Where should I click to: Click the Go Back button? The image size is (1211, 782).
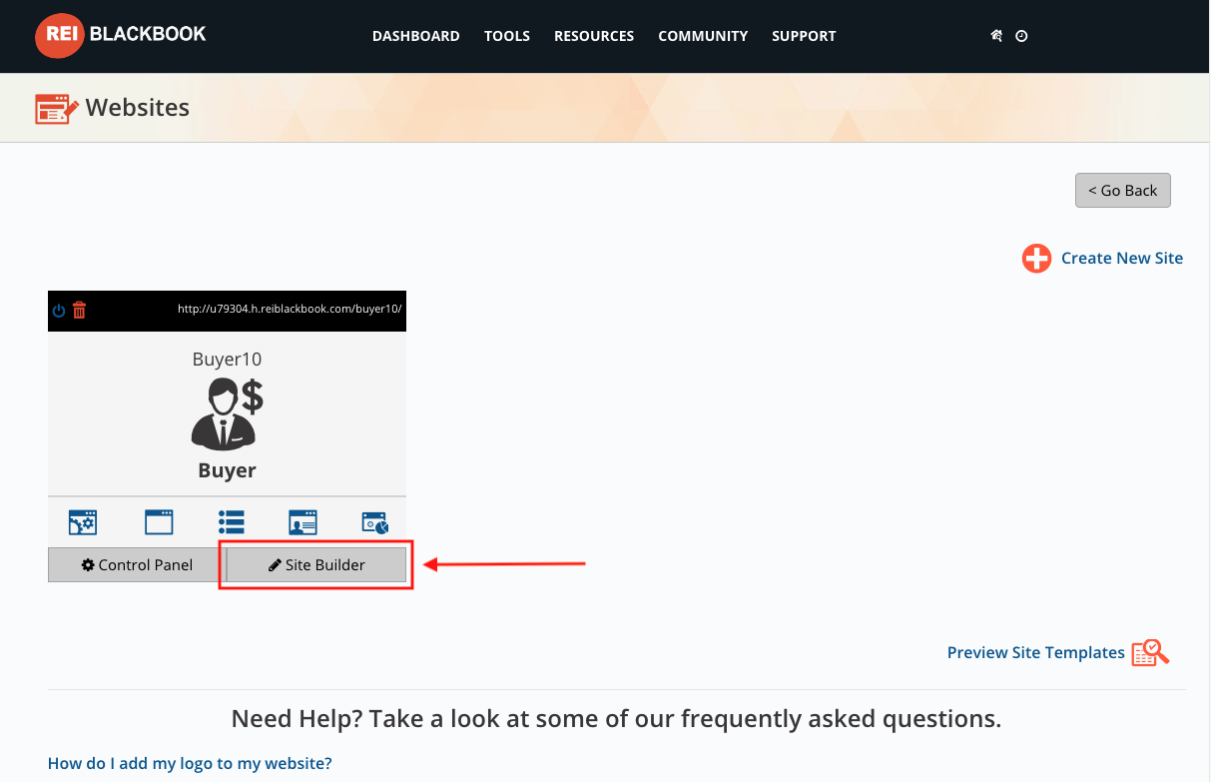point(1122,191)
